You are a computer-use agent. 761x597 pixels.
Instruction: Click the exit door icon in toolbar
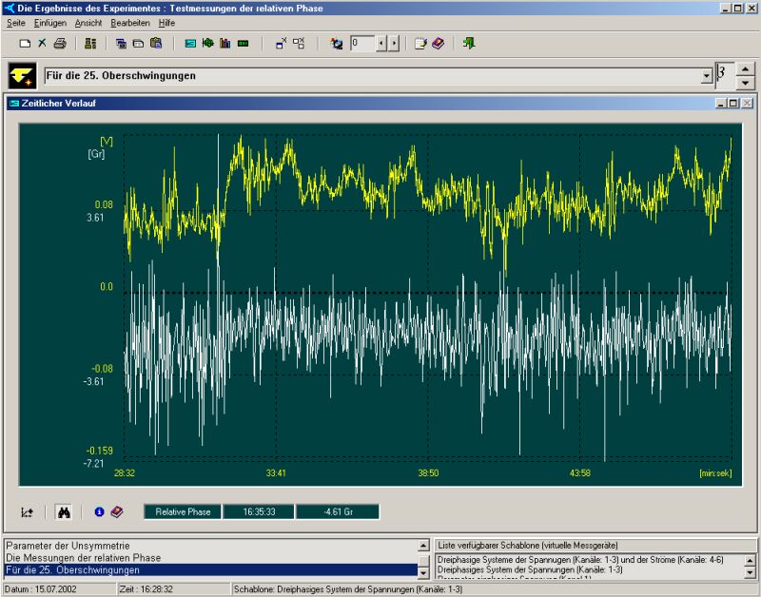pos(469,44)
